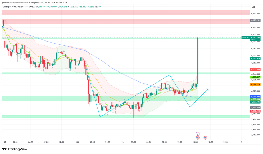
Task: Click the date label 14 on the time axis
Action: [x=123, y=142]
